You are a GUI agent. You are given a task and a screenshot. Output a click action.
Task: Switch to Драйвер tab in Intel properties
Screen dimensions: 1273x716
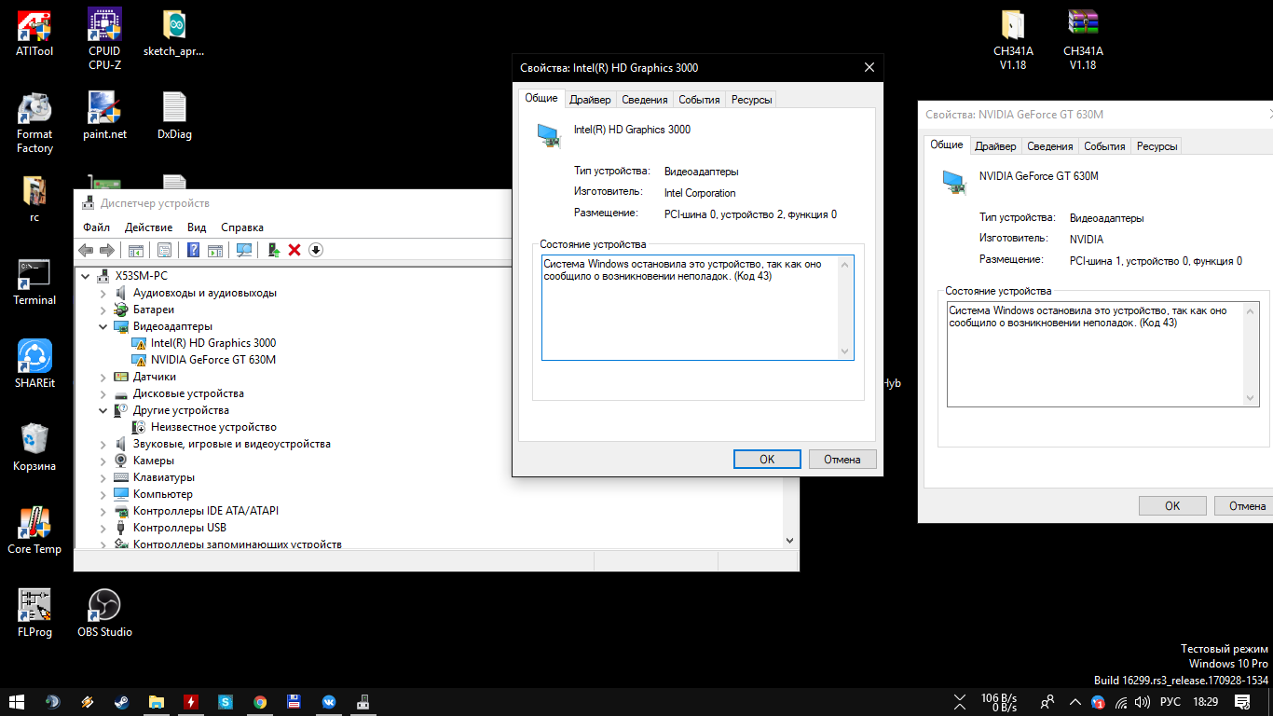(590, 100)
